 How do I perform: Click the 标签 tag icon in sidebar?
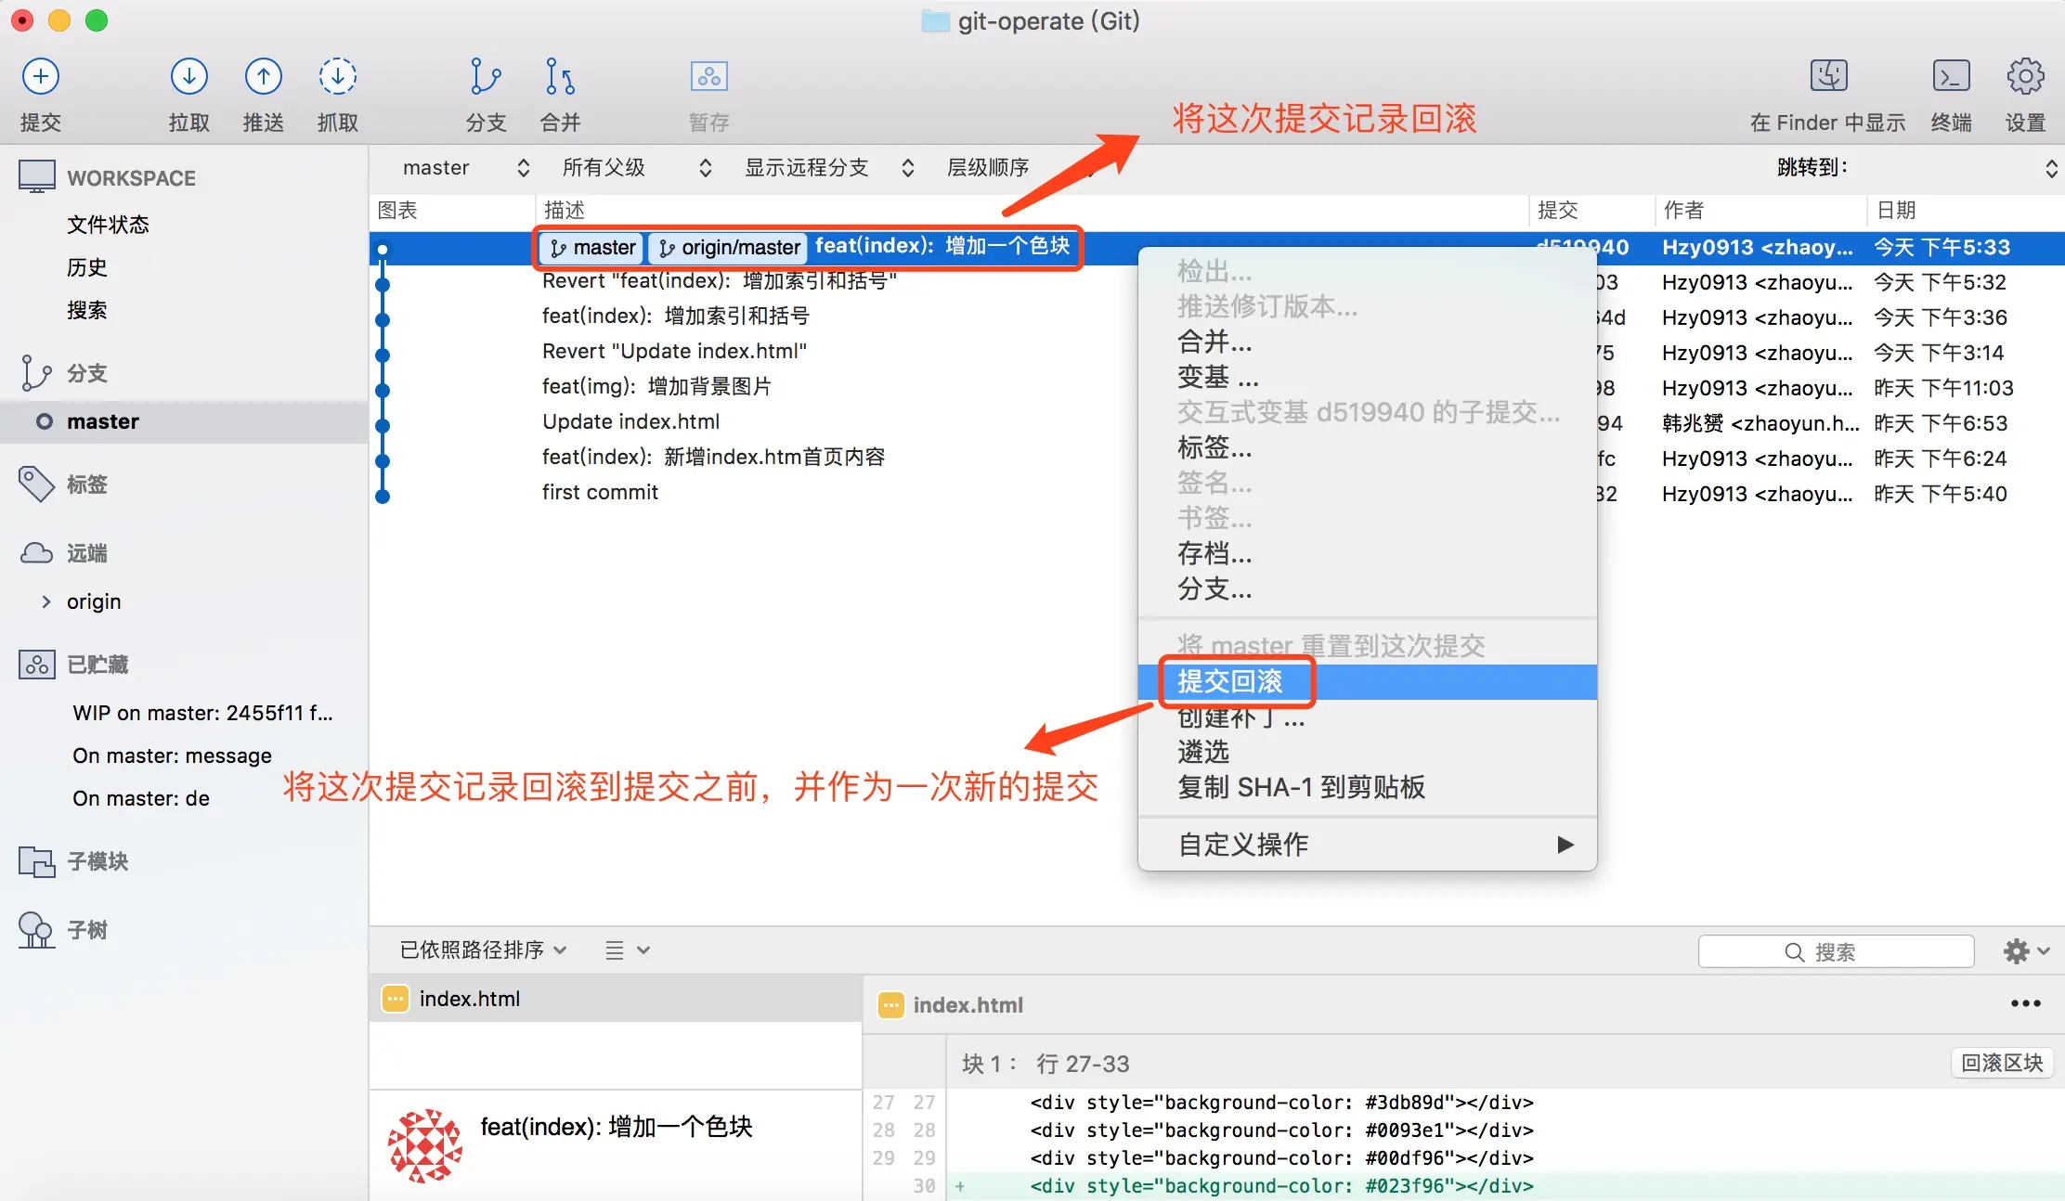point(37,484)
